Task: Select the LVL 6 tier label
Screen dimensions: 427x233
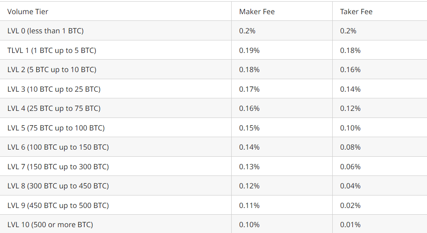Action: [58, 147]
